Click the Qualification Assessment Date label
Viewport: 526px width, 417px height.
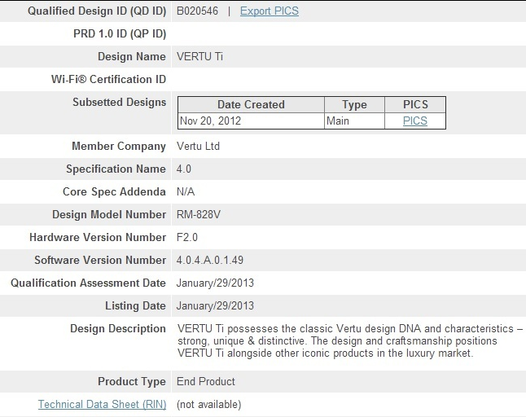(x=88, y=283)
